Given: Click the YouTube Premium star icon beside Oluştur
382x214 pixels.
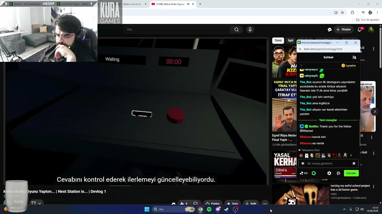Looking at the screenshot, I should click(329, 29).
